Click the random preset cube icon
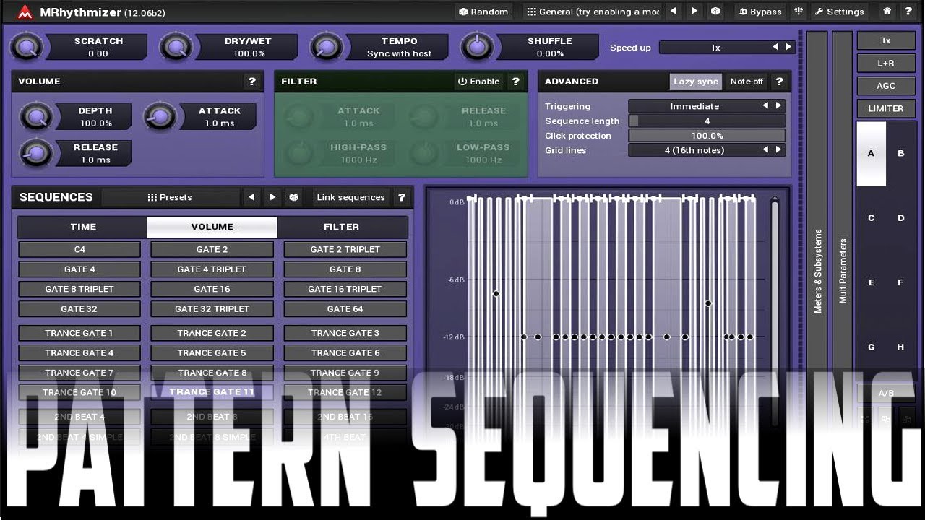The width and height of the screenshot is (925, 520). (x=715, y=12)
